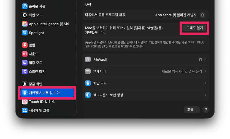Viewport: 230px width, 139px height.
Task: Select 개인정보 보호 및 보안 hand icon
Action: click(x=25, y=93)
